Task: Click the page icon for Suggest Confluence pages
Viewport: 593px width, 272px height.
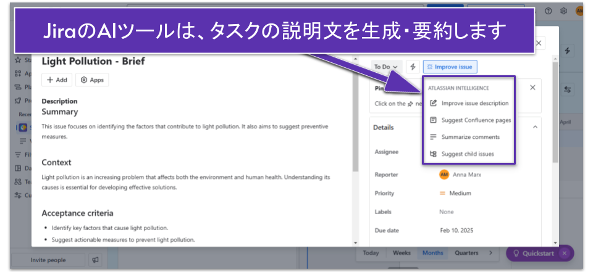Action: click(434, 120)
